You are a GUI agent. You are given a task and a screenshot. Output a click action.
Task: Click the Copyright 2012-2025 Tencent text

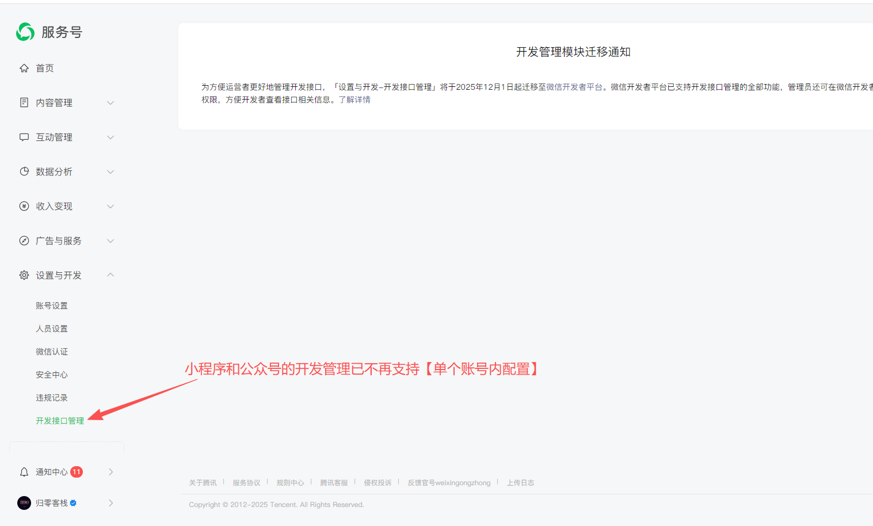point(277,505)
